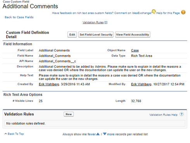The height and width of the screenshot is (143, 190).
Task: Click the Back To Top caret icon
Action: (6, 134)
